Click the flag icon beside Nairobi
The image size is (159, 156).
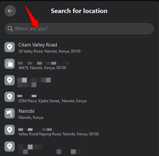pyautogui.click(x=10, y=113)
